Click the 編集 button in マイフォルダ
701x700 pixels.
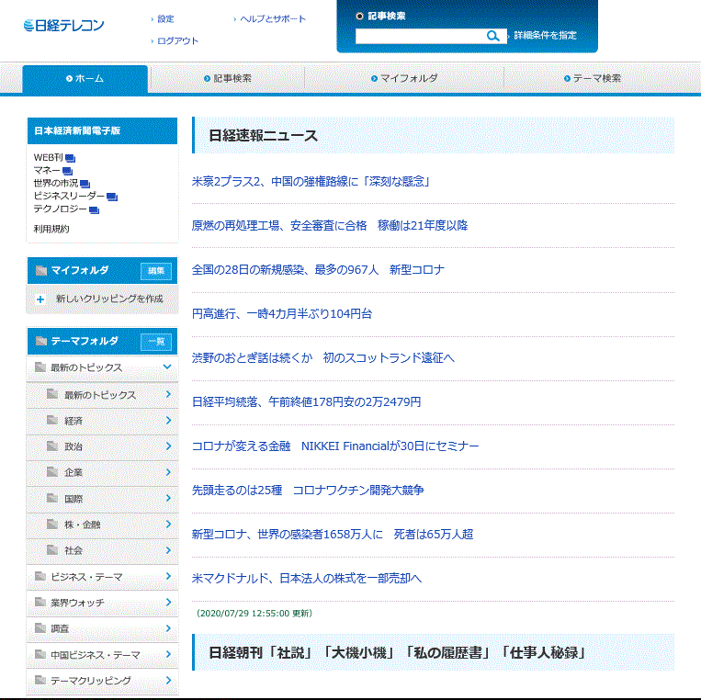156,271
